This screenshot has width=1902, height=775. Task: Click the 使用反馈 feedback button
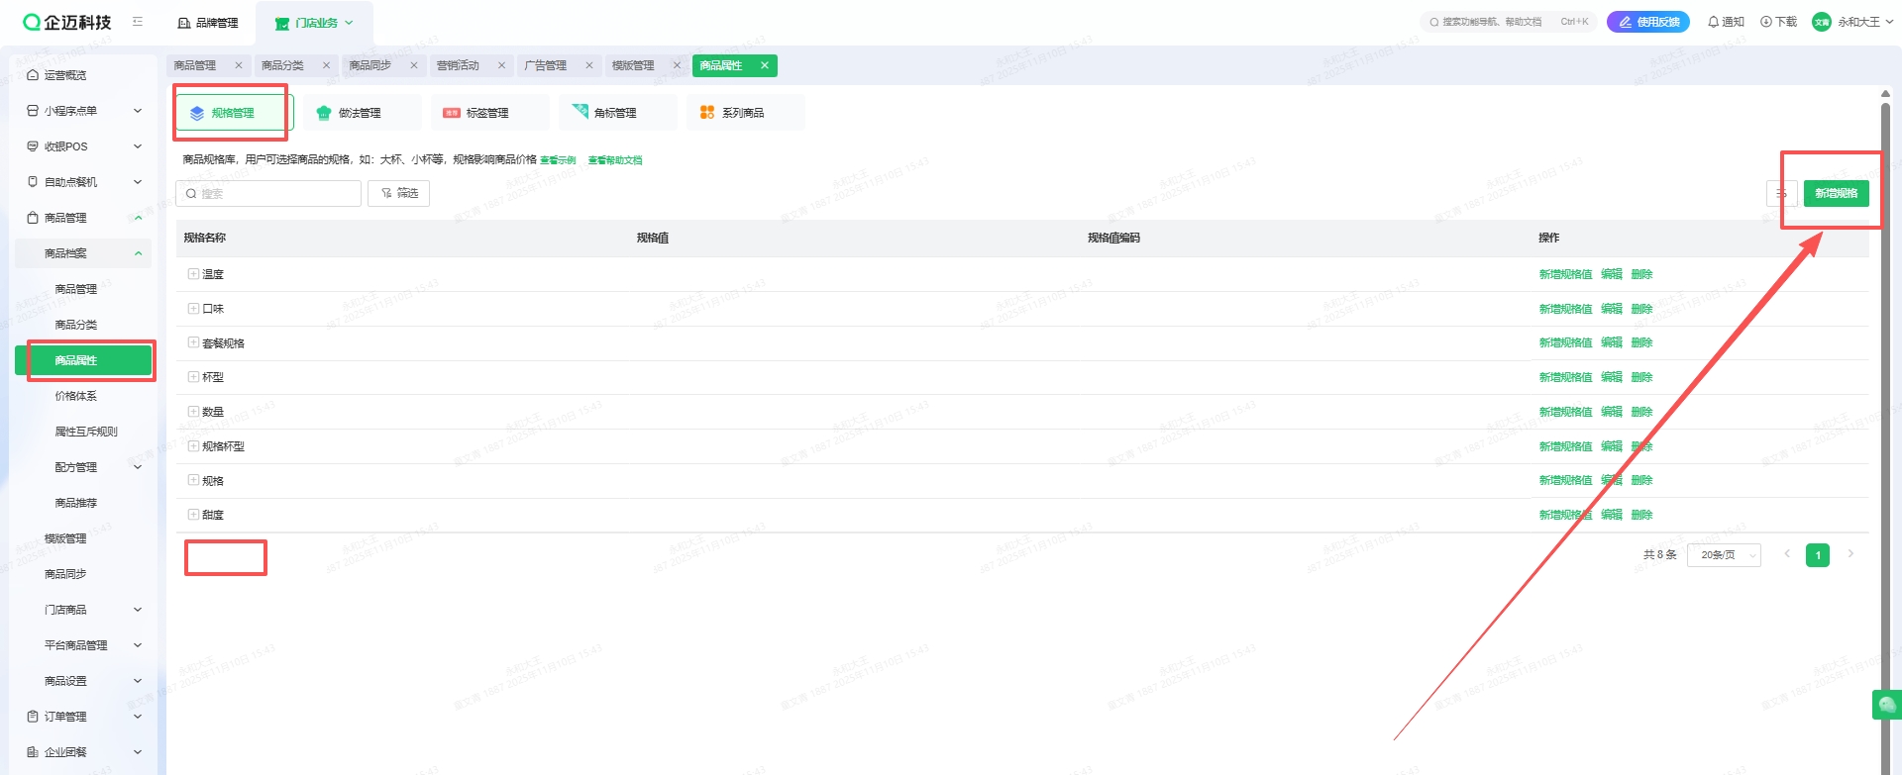[x=1648, y=22]
